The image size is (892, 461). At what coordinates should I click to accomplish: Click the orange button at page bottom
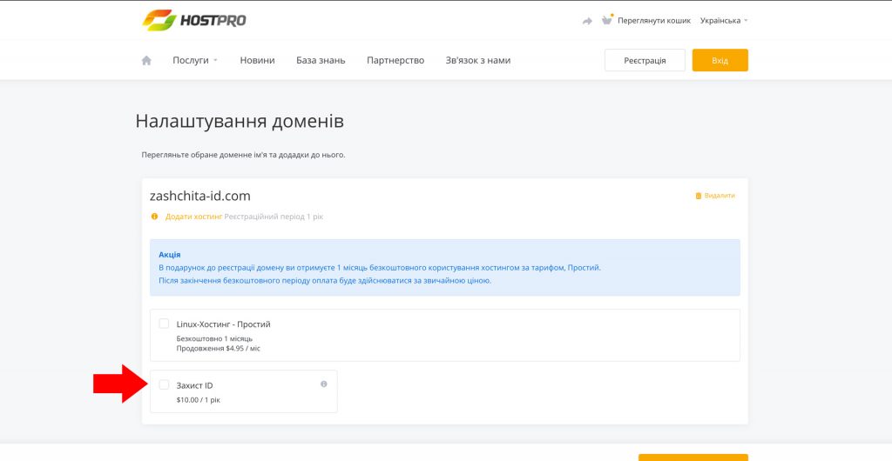(x=693, y=457)
